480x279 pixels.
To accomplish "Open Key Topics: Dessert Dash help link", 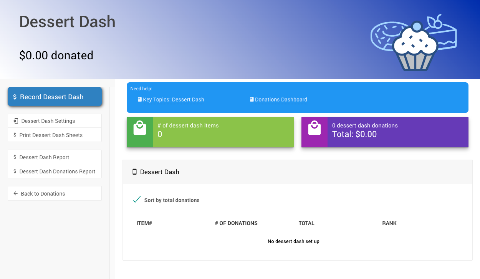I will (173, 100).
